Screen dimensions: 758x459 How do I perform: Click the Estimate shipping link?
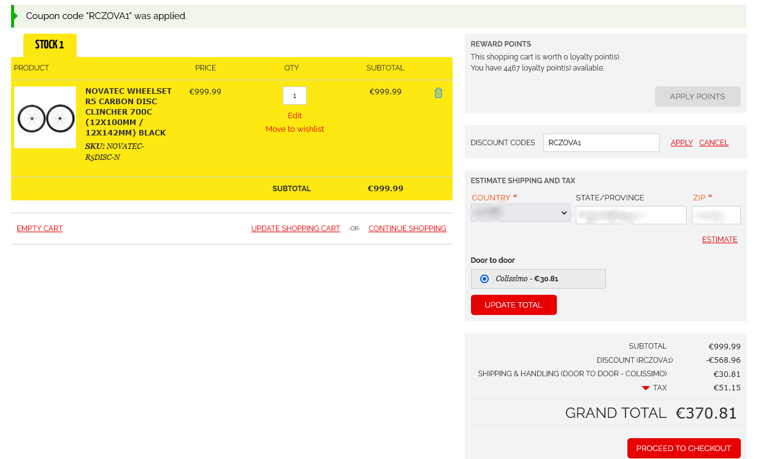[x=719, y=240]
